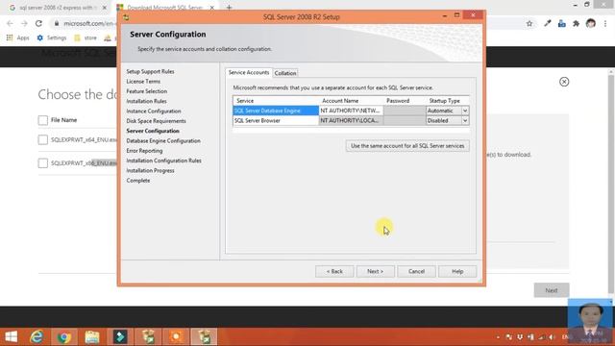Bookmark page with the star icon
This screenshot has height=346, width=615.
coord(529,23)
